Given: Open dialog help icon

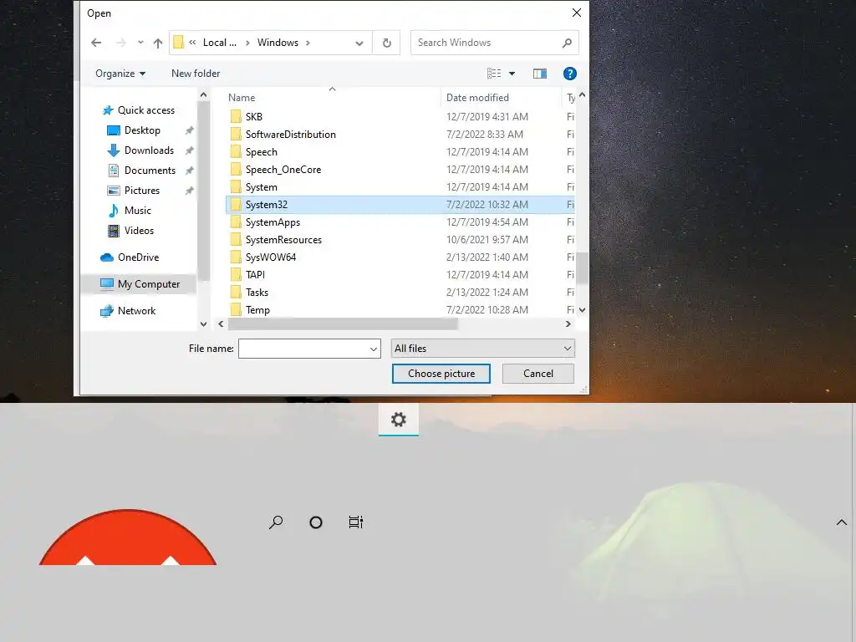Looking at the screenshot, I should coord(569,74).
